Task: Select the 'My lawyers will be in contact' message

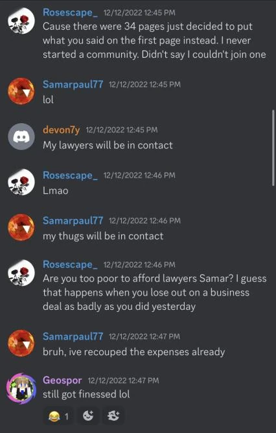Action: coord(108,145)
